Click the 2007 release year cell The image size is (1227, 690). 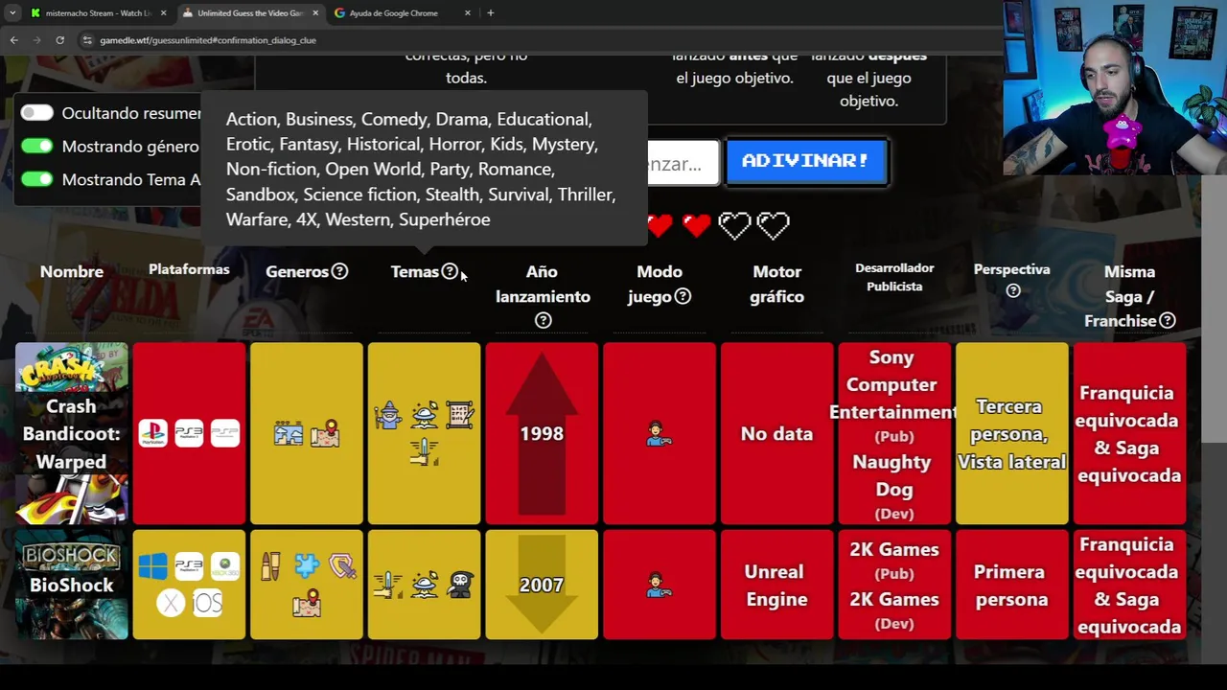click(x=542, y=585)
